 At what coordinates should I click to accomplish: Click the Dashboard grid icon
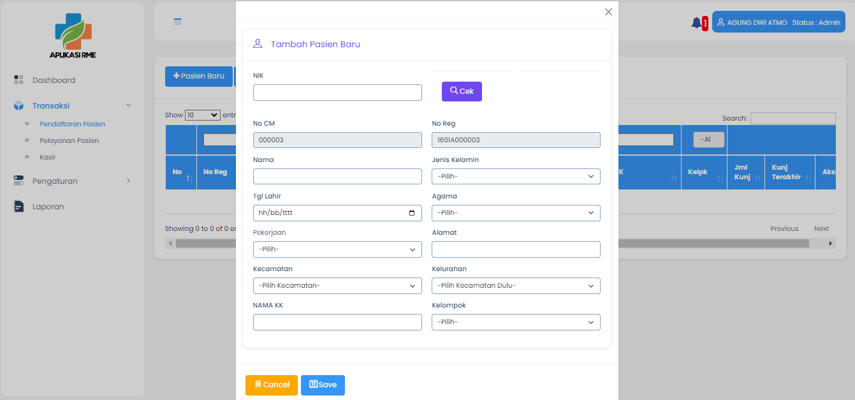click(x=18, y=80)
